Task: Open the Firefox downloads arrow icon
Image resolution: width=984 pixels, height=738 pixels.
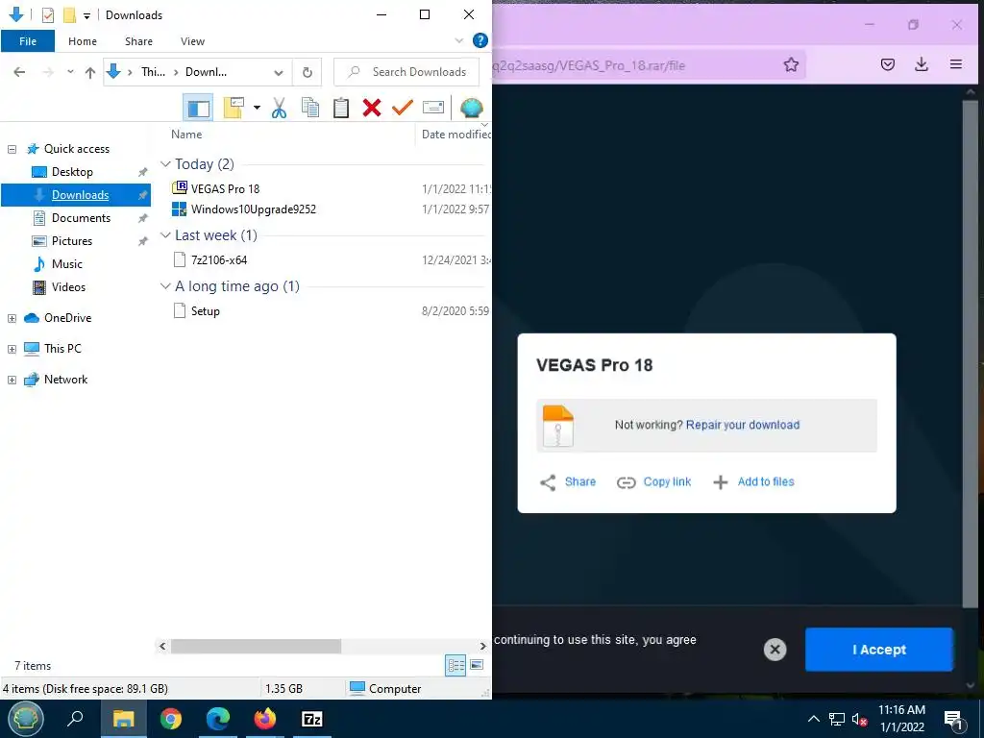Action: click(x=922, y=64)
